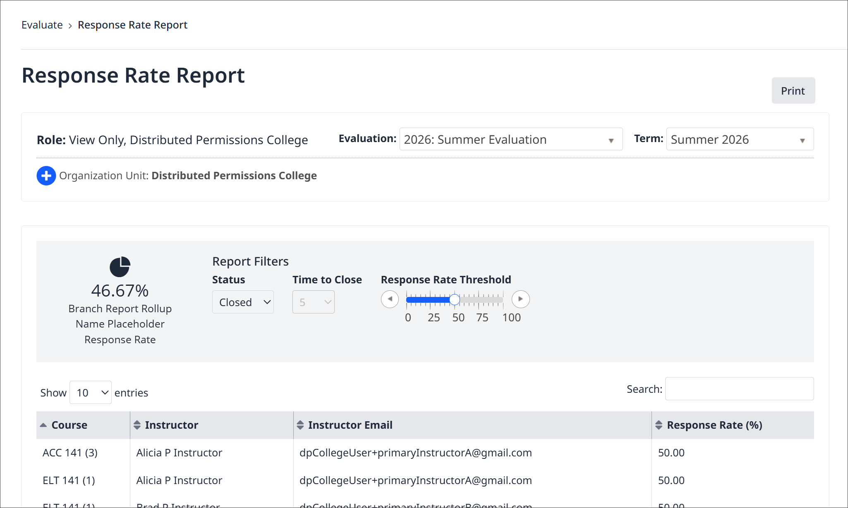This screenshot has height=508, width=848.
Task: Expand Organization Unit with blue plus icon
Action: point(46,176)
